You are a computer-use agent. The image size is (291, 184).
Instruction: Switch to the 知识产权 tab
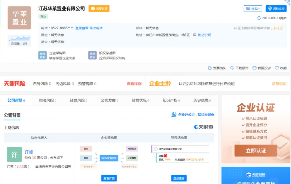point(171,100)
